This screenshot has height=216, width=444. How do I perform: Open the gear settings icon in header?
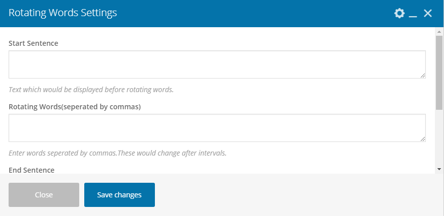(x=399, y=13)
